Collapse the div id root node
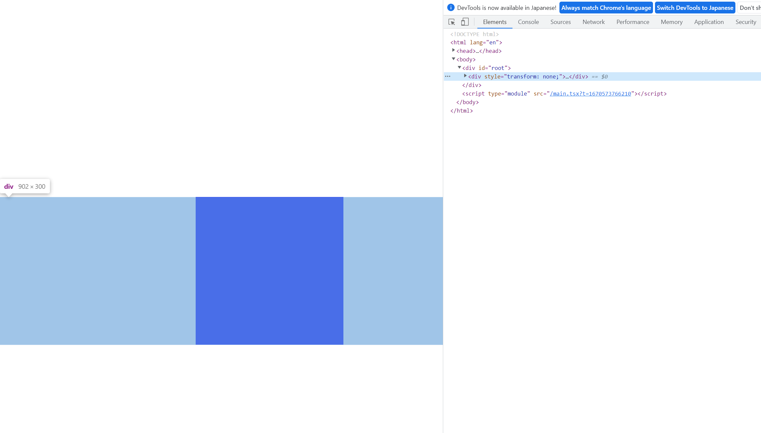The height and width of the screenshot is (433, 761). [459, 68]
